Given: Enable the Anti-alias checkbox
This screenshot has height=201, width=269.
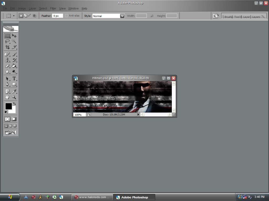Looking at the screenshot, I should [x=66, y=15].
